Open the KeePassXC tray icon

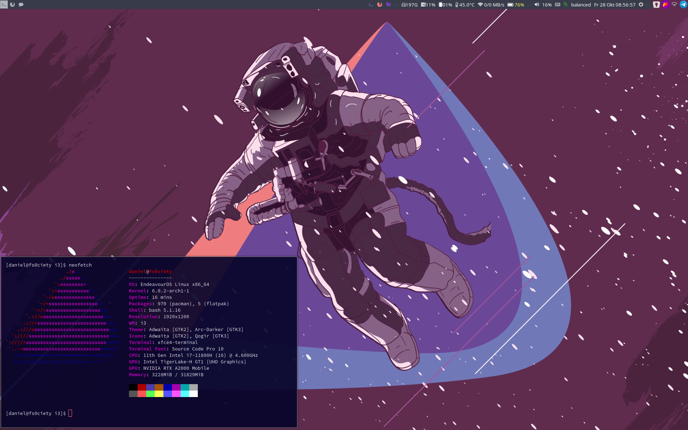(x=656, y=5)
